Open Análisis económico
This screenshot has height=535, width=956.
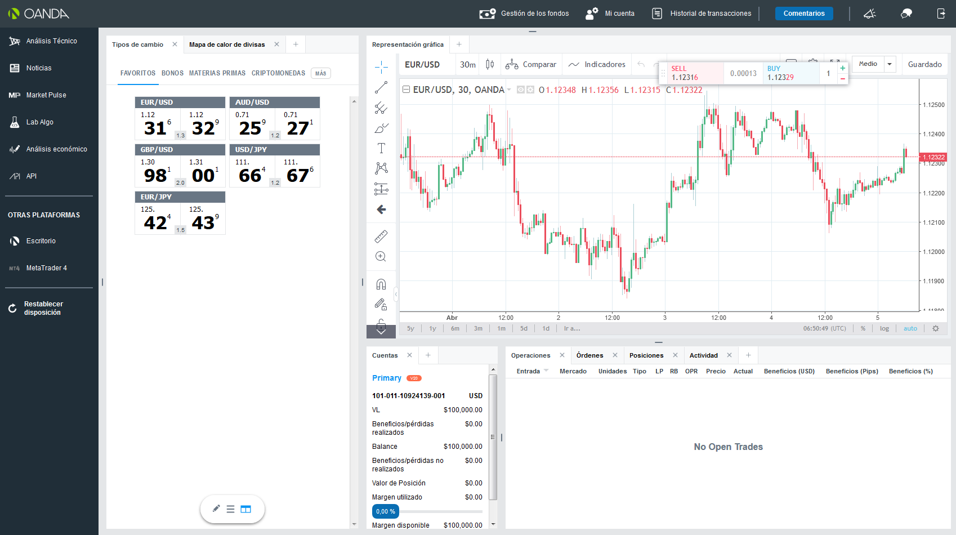coord(48,149)
